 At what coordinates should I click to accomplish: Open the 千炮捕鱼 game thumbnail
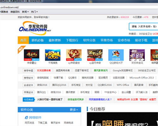pyautogui.click(x=53, y=55)
